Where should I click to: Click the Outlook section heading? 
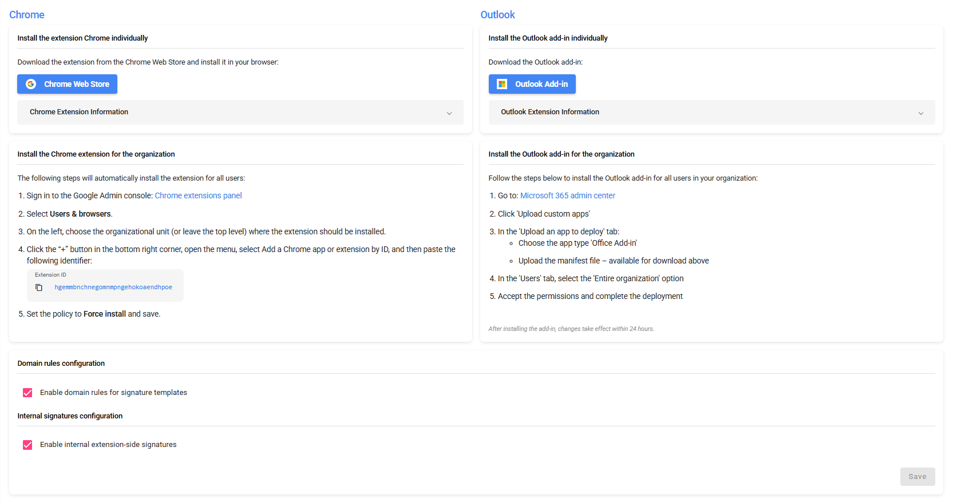coord(497,15)
